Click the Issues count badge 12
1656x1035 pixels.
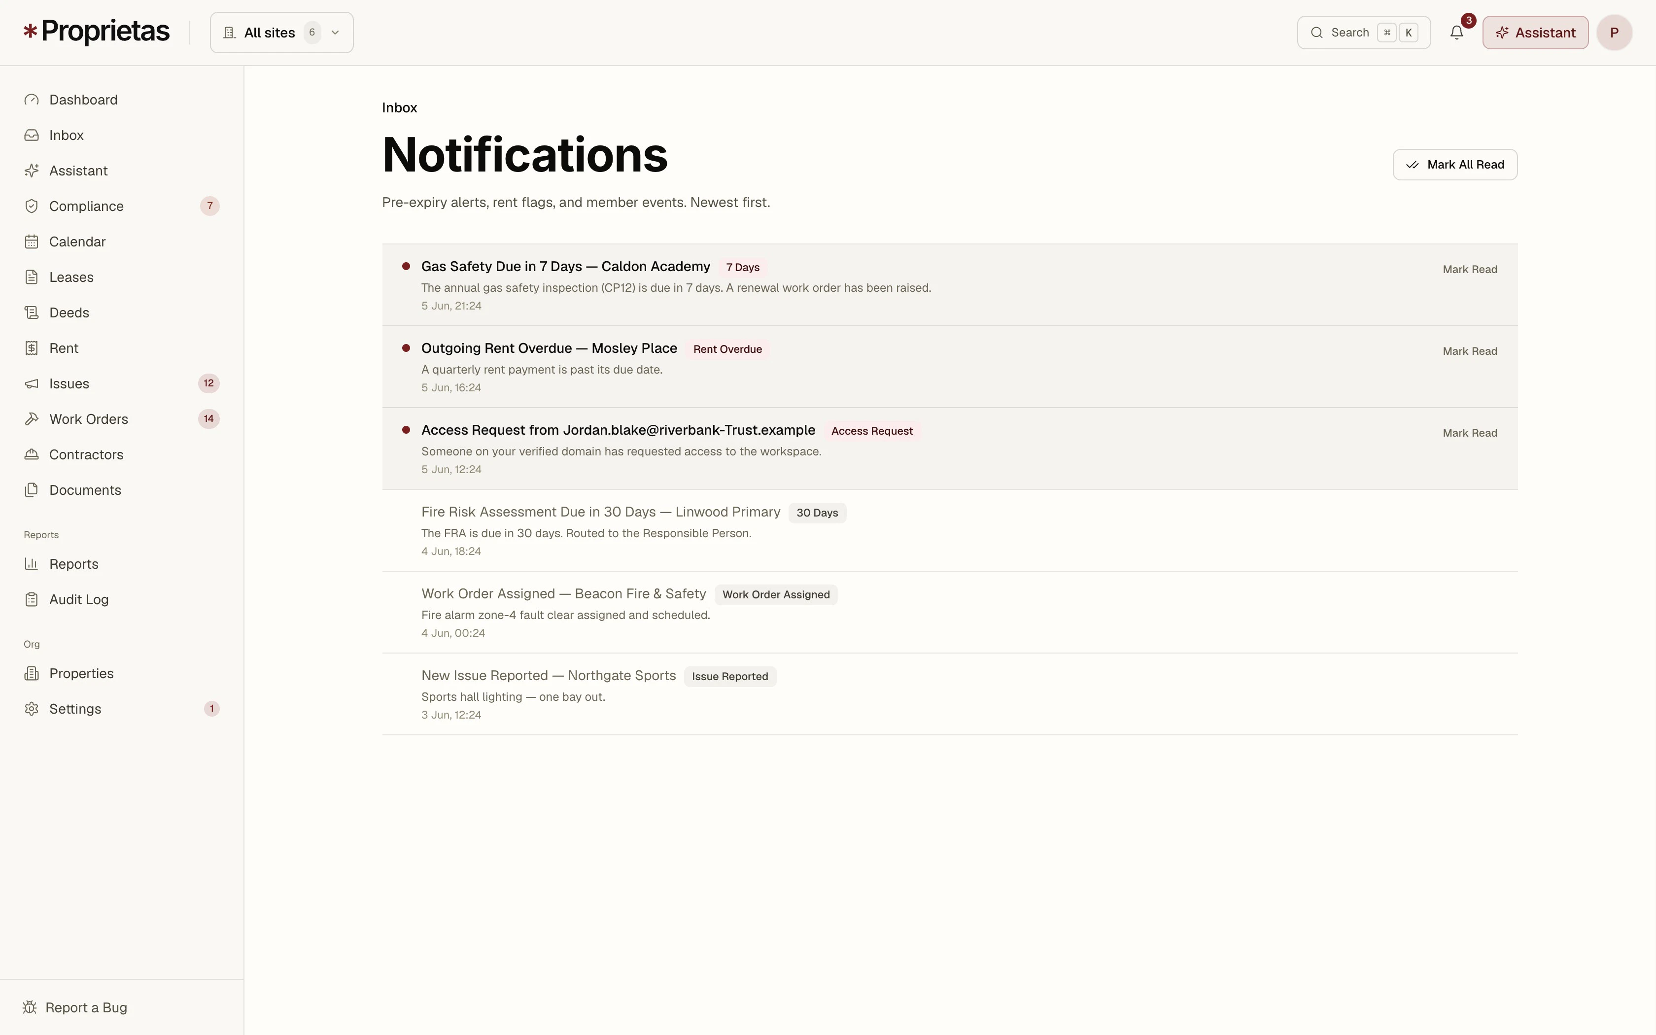pos(208,383)
